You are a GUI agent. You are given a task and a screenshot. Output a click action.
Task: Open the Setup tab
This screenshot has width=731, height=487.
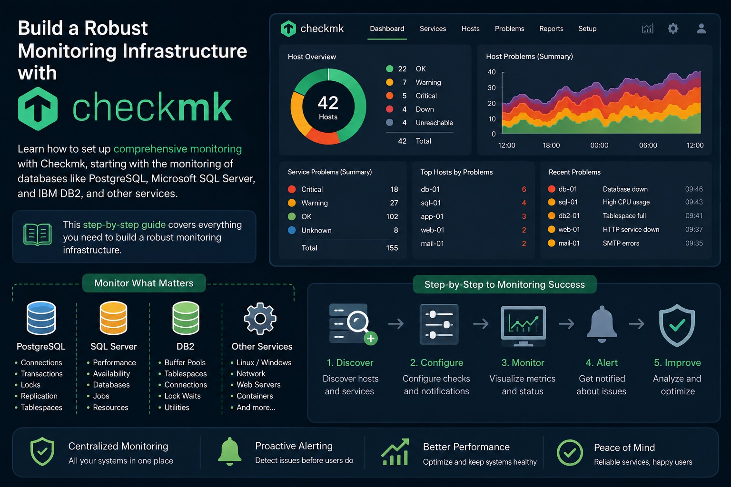point(587,29)
